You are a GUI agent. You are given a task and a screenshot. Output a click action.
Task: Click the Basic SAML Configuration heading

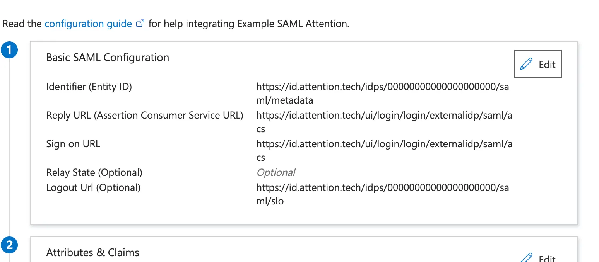click(x=108, y=57)
